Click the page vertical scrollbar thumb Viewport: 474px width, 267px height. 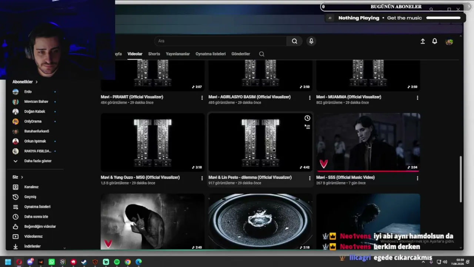click(461, 179)
